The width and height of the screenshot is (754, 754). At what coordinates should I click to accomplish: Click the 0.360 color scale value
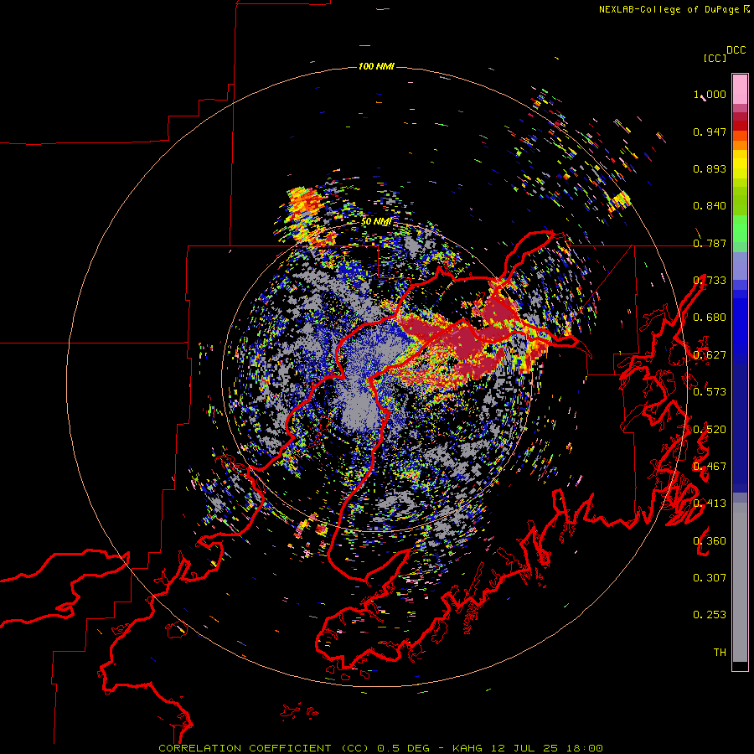click(x=710, y=541)
